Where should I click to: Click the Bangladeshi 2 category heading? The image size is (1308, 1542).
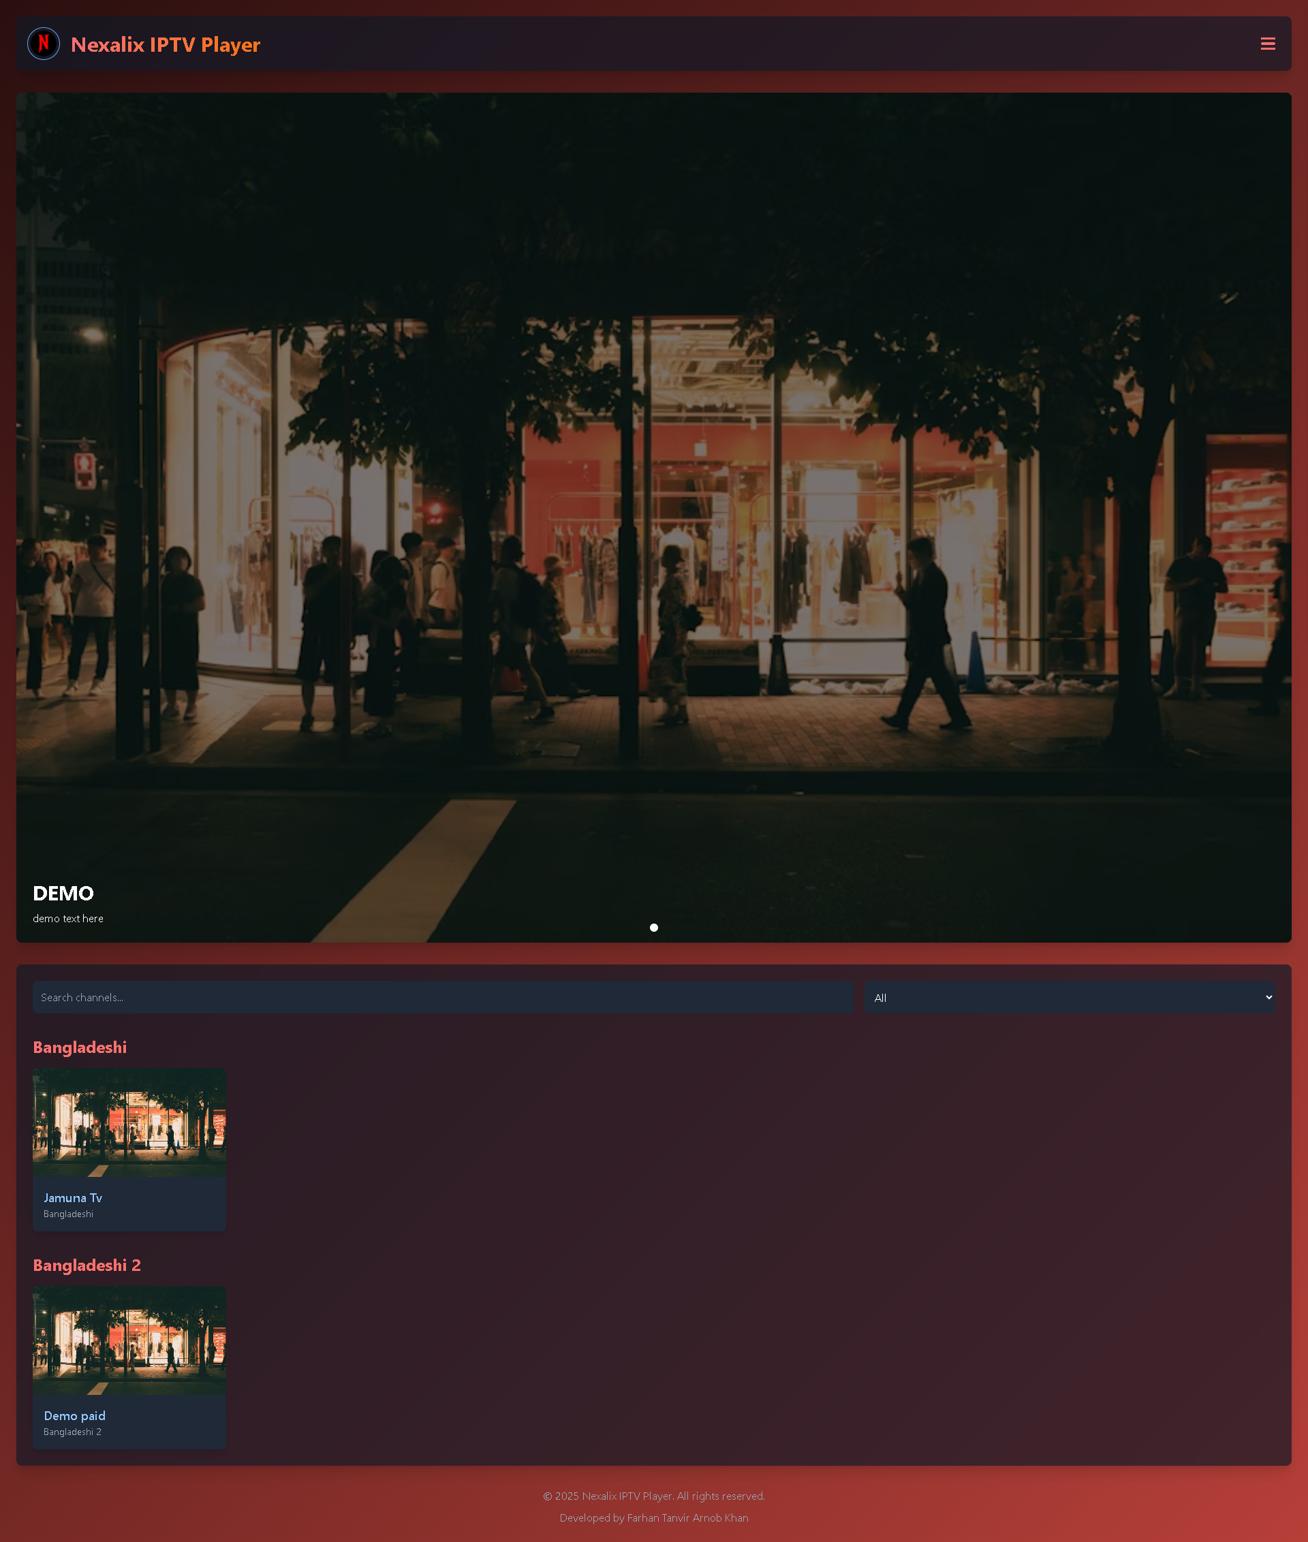(87, 1265)
